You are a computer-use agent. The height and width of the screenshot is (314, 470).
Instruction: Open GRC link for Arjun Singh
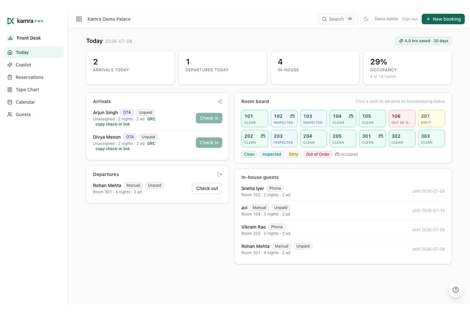click(151, 119)
